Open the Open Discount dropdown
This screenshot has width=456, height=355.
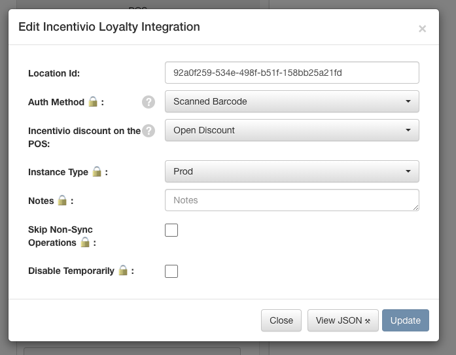pos(292,130)
